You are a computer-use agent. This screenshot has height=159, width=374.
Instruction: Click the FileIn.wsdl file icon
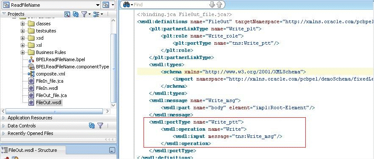[31, 88]
